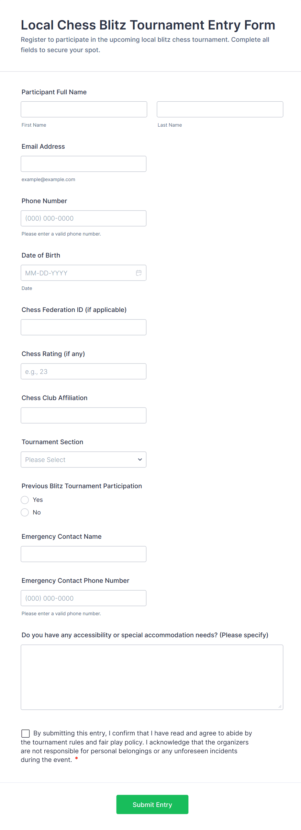Screen dimensions: 301x830
Task: Click the calendar icon in Date of Birth
Action: tap(139, 273)
